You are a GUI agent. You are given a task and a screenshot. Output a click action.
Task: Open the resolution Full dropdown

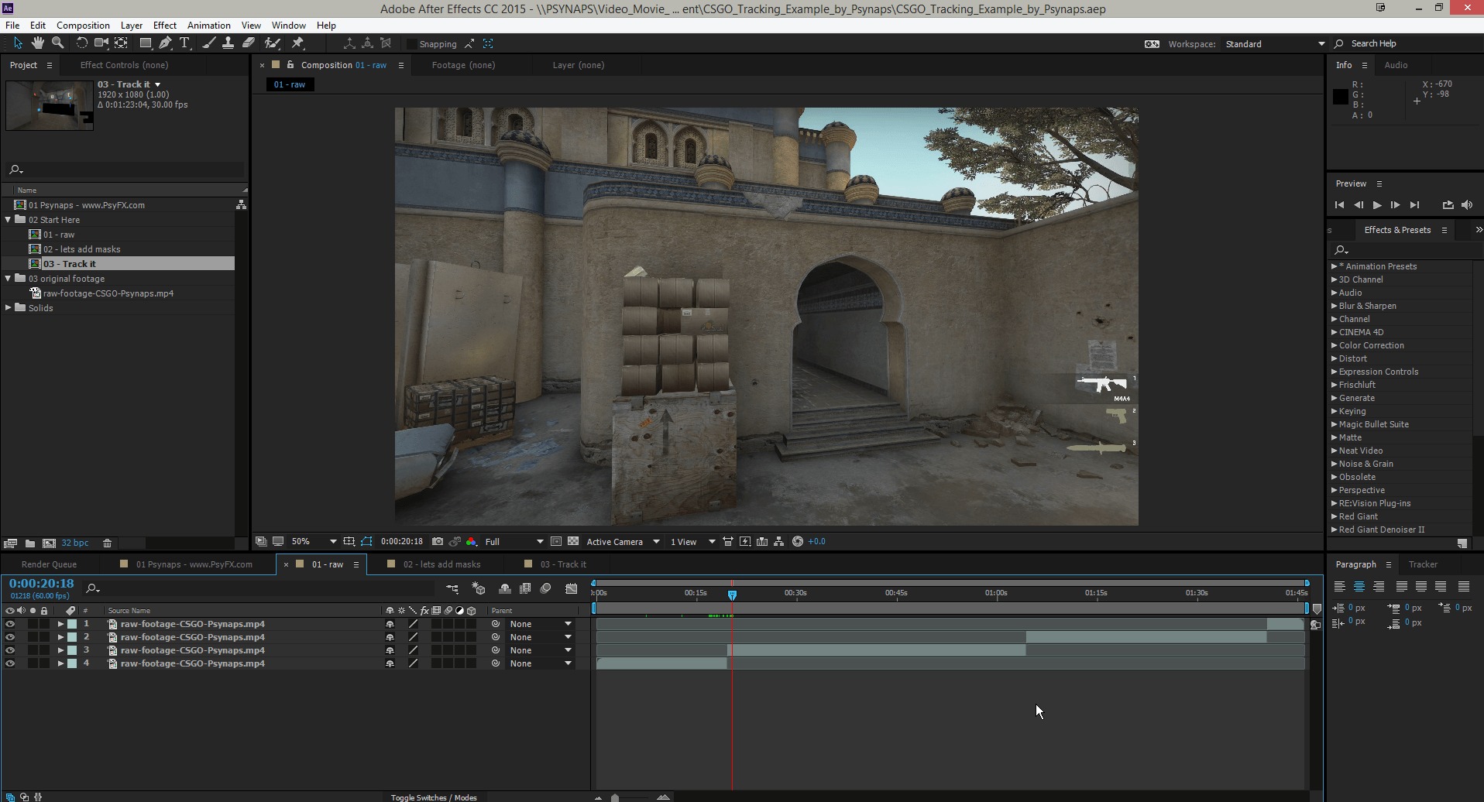point(514,542)
